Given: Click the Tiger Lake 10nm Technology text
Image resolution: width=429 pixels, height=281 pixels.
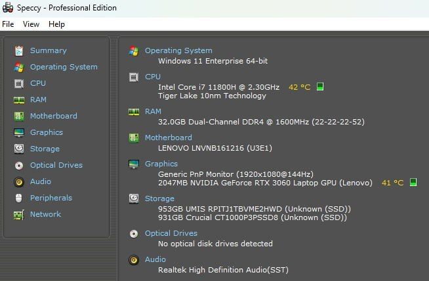Looking at the screenshot, I should tap(212, 96).
